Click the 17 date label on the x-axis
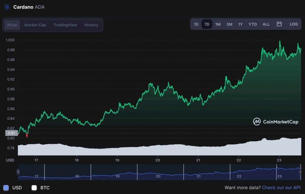Screen dimensions: 305x194 click(36, 160)
